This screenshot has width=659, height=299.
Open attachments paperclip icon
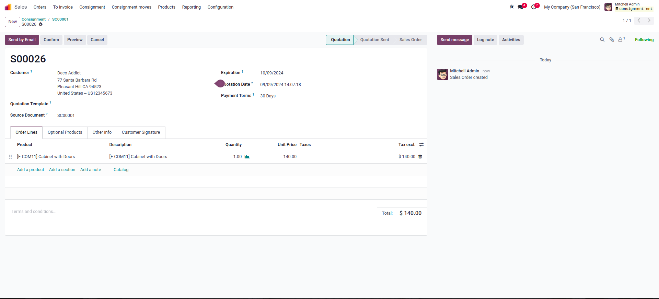coord(612,40)
